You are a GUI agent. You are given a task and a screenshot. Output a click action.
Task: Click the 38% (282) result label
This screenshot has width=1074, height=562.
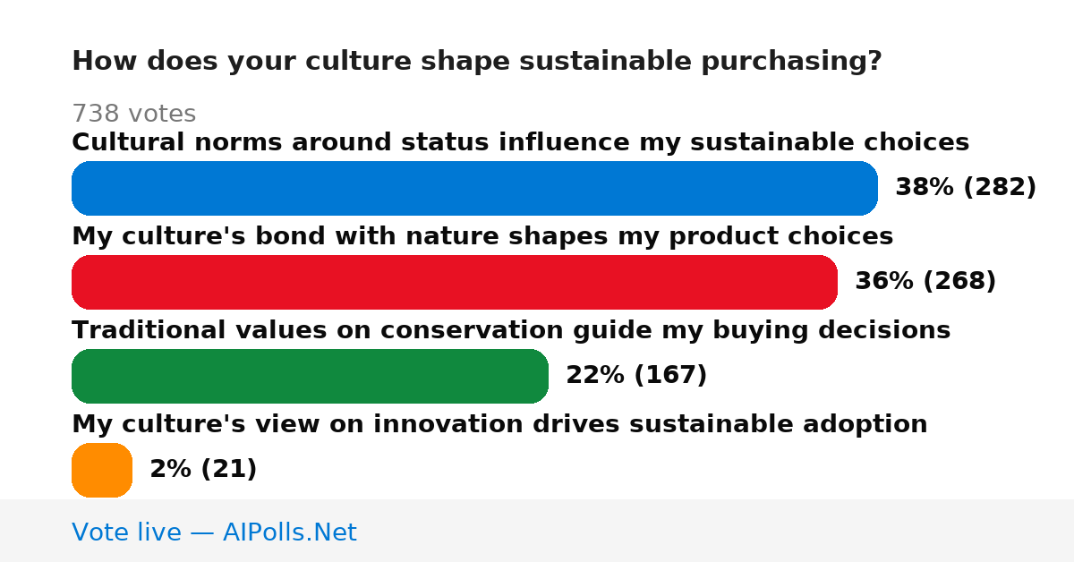point(966,188)
